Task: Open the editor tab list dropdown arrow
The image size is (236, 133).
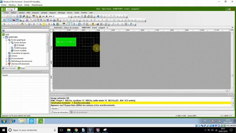Action: [232, 28]
